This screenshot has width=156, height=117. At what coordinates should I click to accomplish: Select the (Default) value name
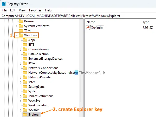97,28
